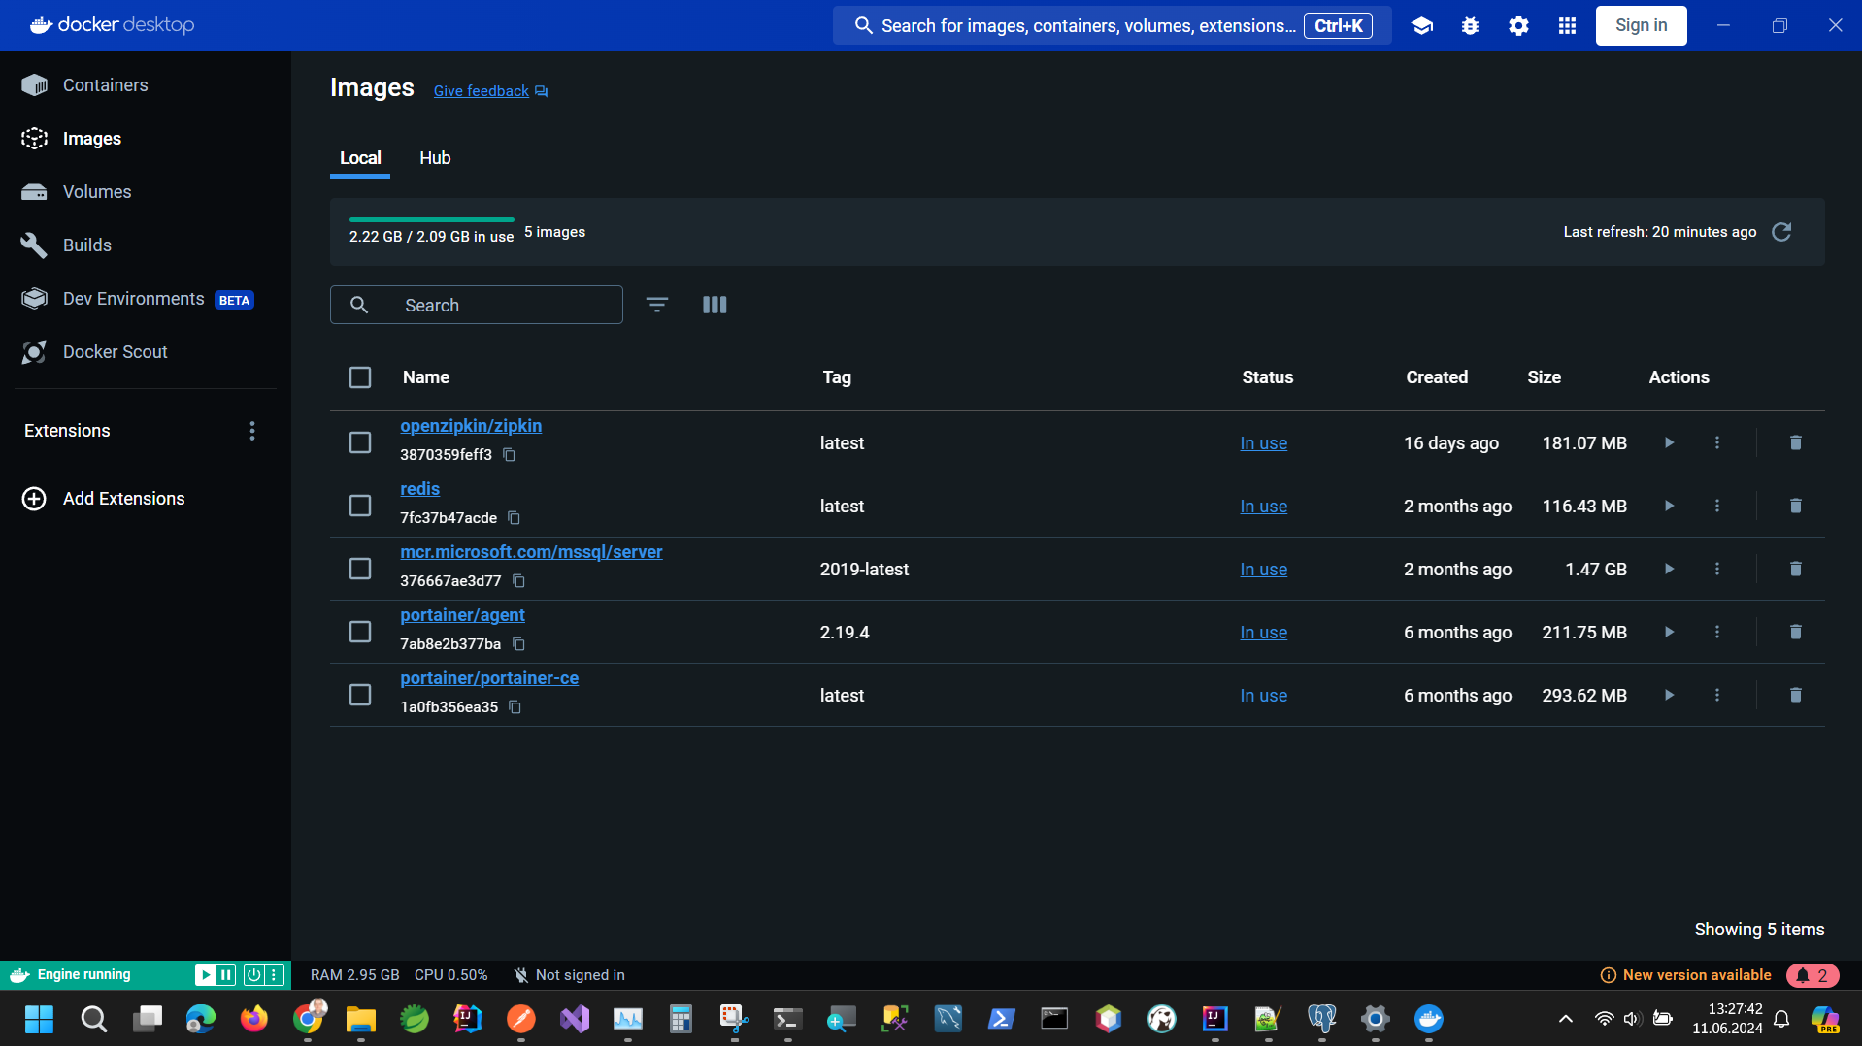This screenshot has width=1862, height=1046.
Task: Delete the mssql/server image
Action: (1795, 569)
